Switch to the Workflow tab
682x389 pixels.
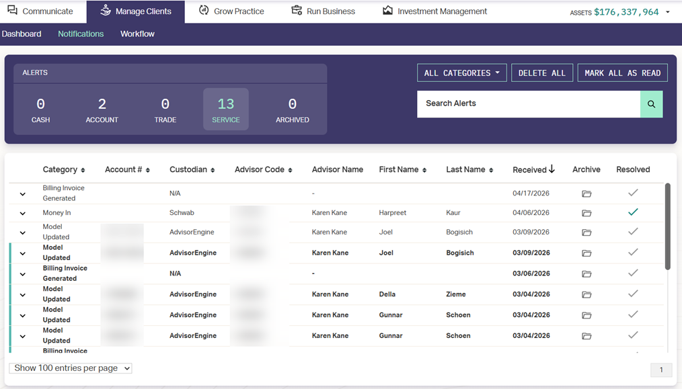(x=137, y=34)
